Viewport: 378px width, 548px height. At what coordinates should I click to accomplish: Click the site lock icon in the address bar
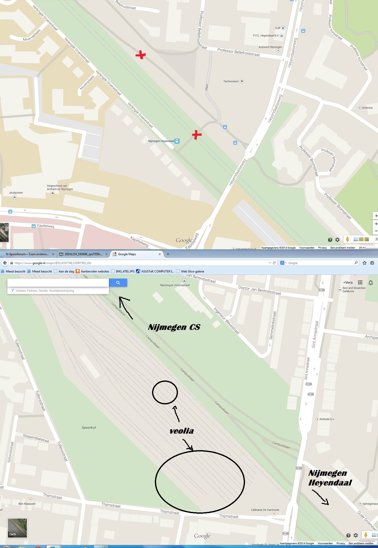coord(12,263)
